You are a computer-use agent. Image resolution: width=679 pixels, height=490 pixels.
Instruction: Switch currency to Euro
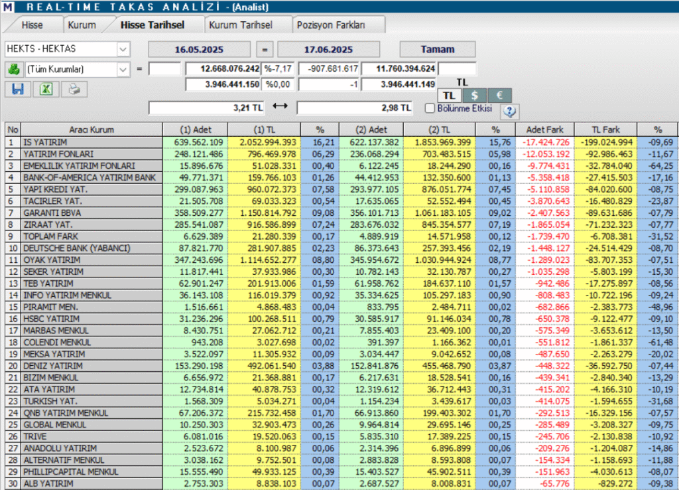coord(499,96)
